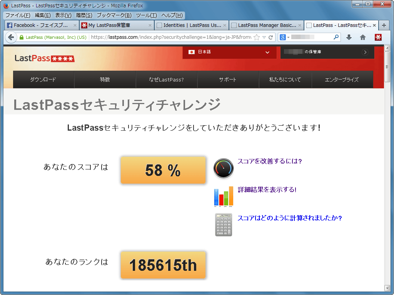
Task: Switch to Identities | LastPass tab
Action: [191, 25]
